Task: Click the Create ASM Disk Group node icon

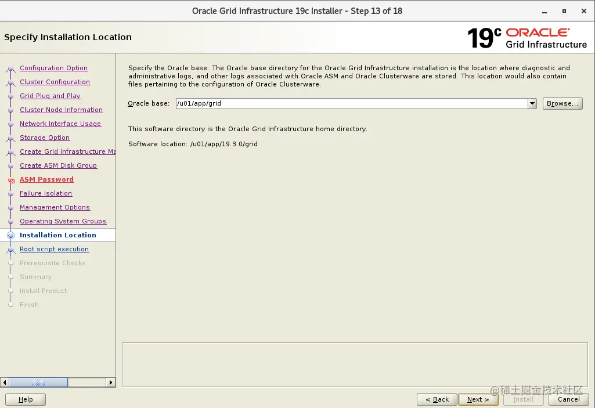Action: coord(10,166)
